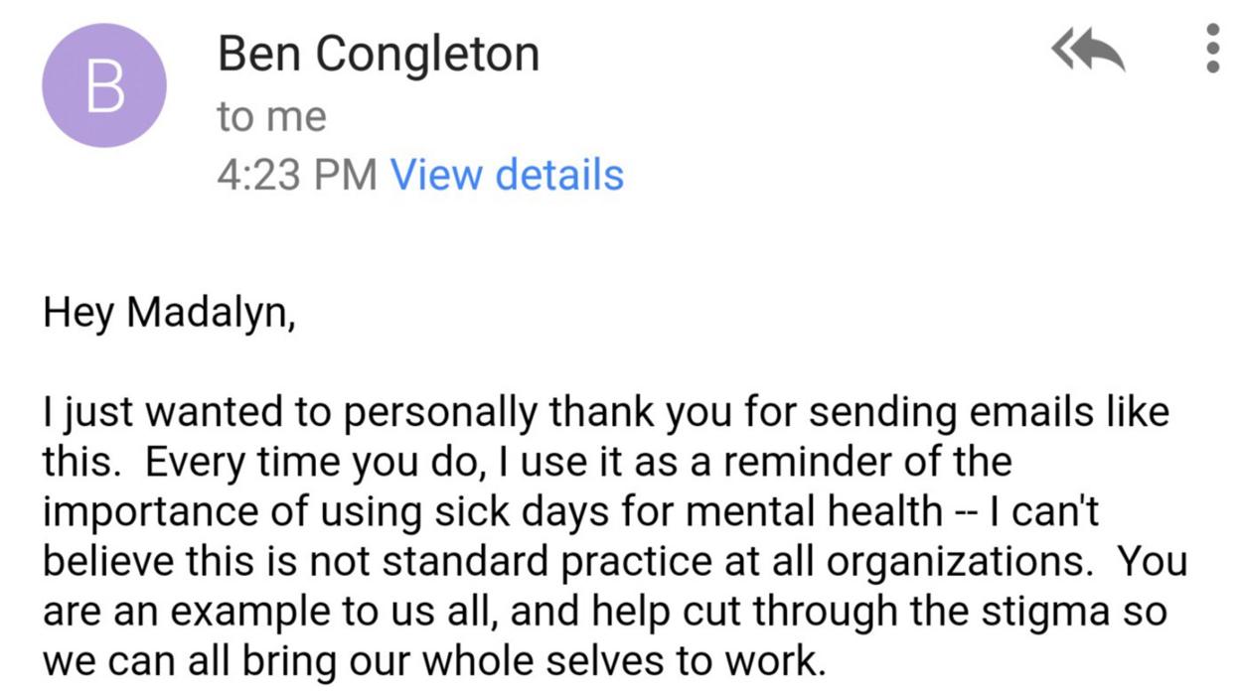Expand the "to me" recipient line
The width and height of the screenshot is (1240, 697).
coord(271,117)
